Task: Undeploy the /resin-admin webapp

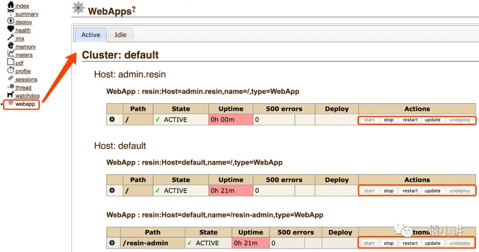Action: [x=460, y=243]
